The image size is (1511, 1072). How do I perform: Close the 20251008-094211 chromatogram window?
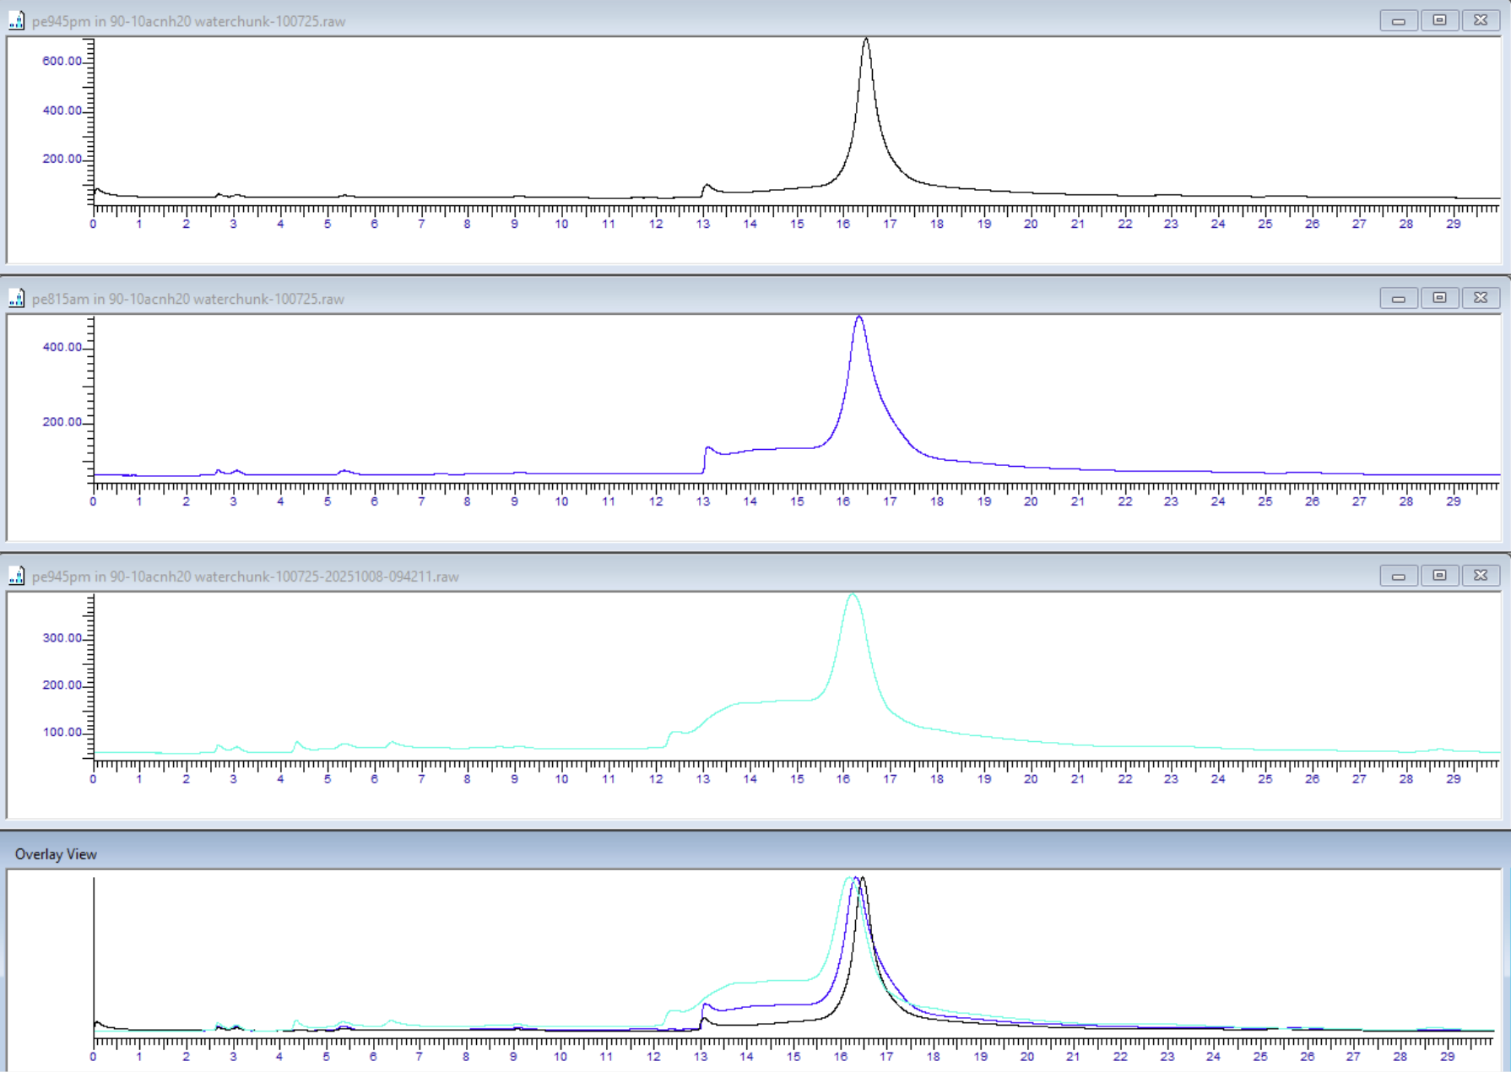click(1480, 576)
